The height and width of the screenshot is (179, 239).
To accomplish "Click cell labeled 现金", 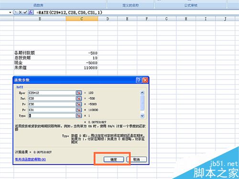I will pyautogui.click(x=40, y=63).
